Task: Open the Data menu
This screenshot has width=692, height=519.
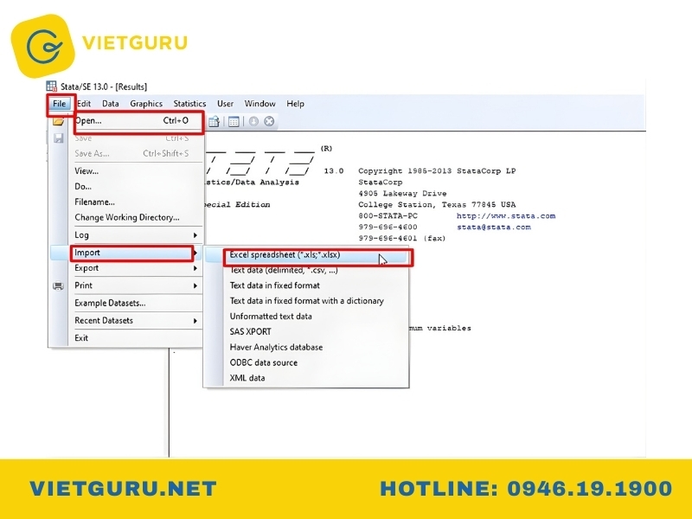Action: pyautogui.click(x=111, y=104)
